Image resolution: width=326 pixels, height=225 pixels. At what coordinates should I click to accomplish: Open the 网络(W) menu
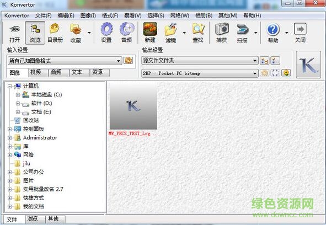click(x=180, y=15)
